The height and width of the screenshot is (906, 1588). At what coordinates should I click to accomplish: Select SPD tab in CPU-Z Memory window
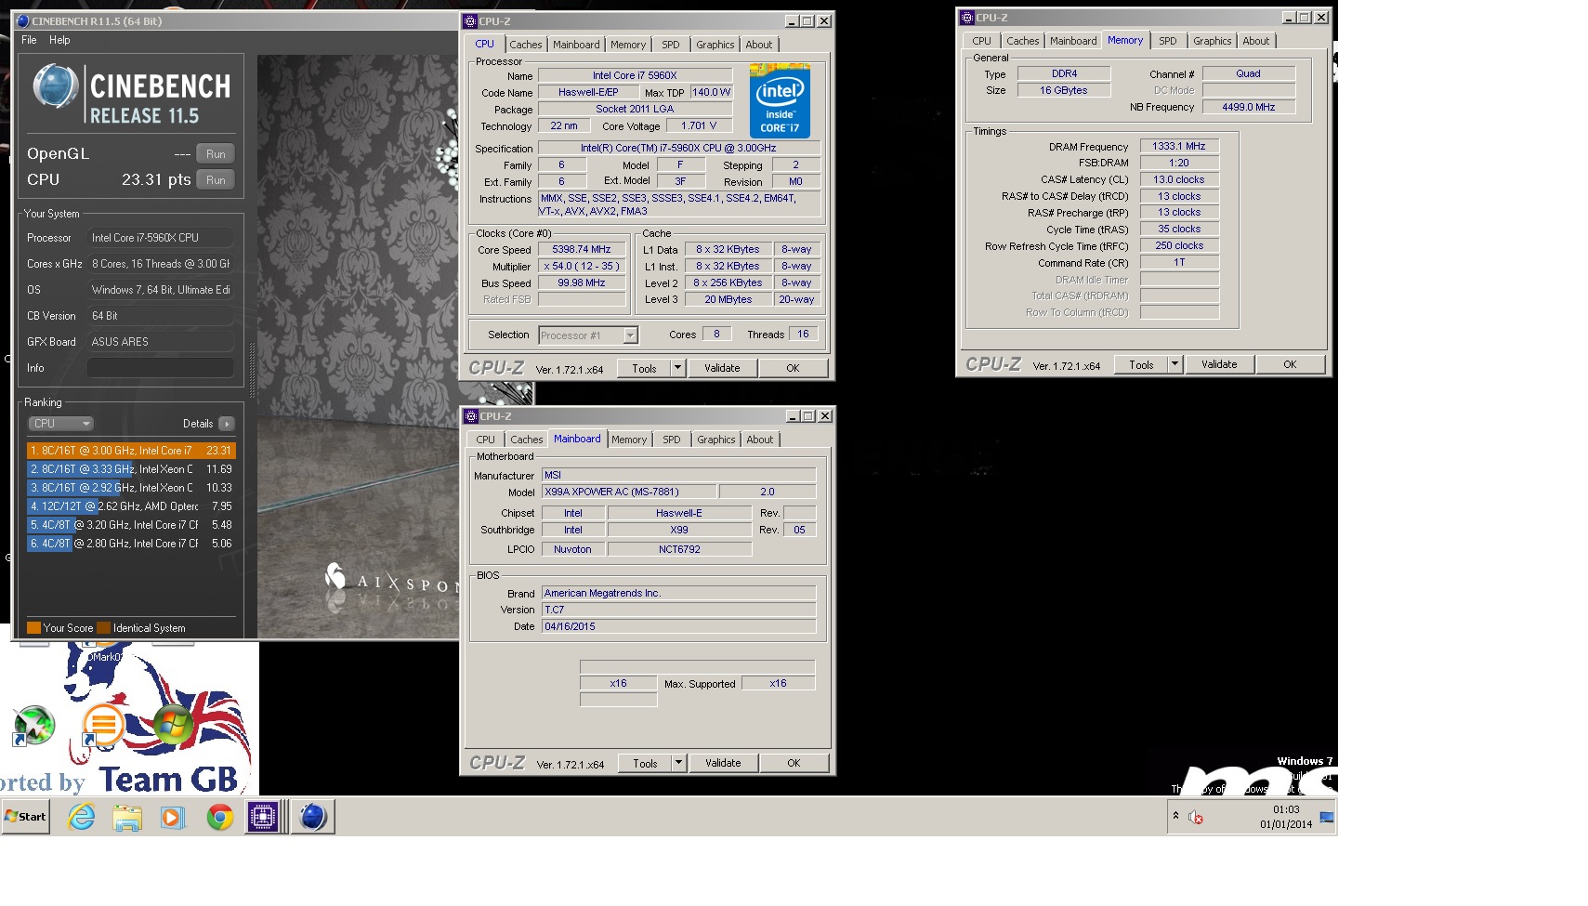click(x=1168, y=41)
